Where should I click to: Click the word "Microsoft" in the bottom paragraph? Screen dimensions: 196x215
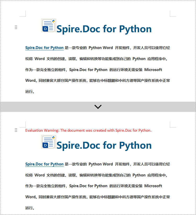[x=153, y=186]
